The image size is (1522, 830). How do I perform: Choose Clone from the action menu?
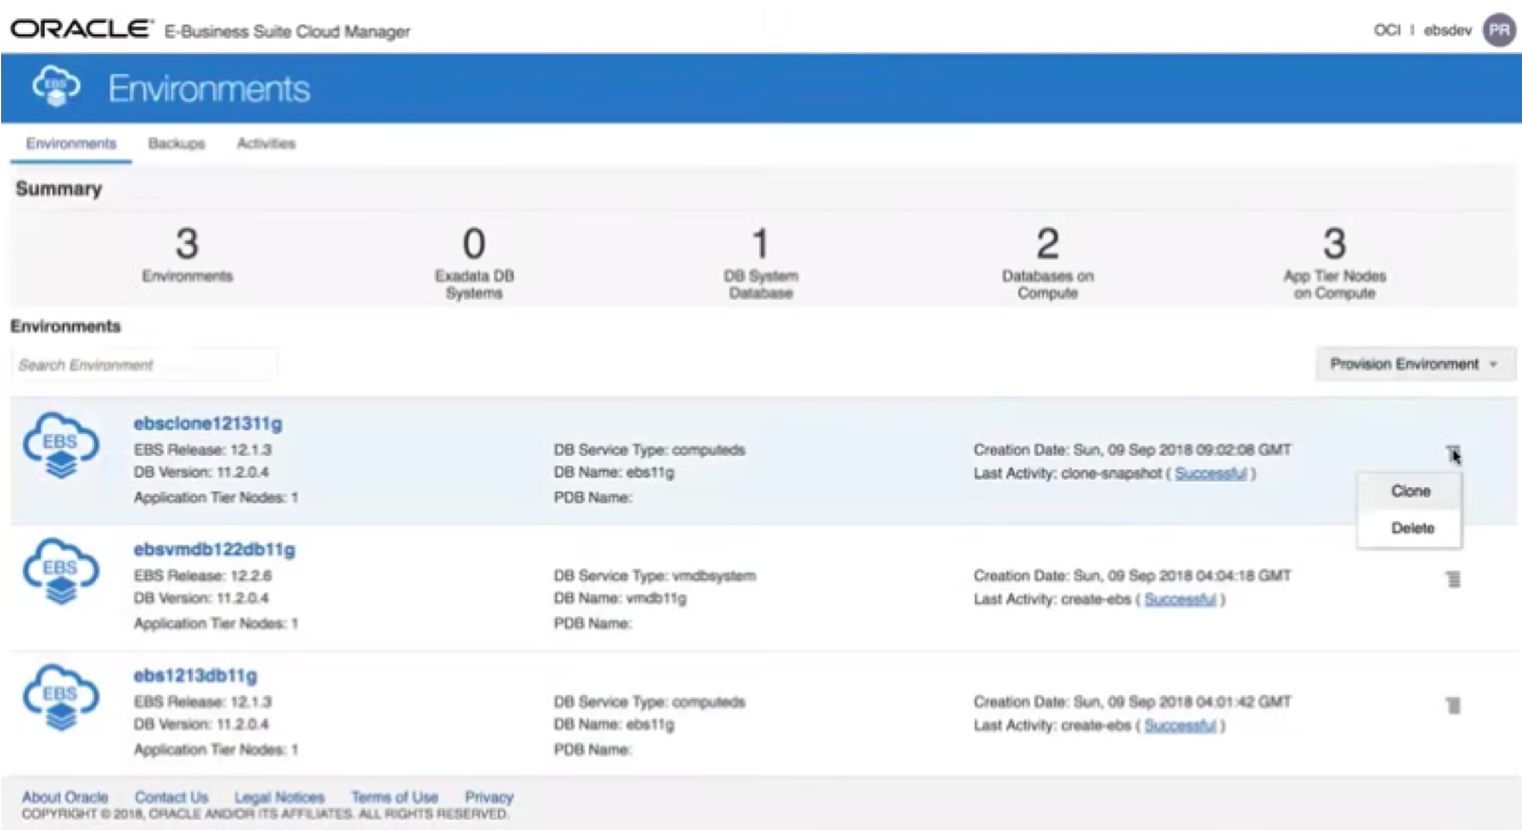point(1410,491)
